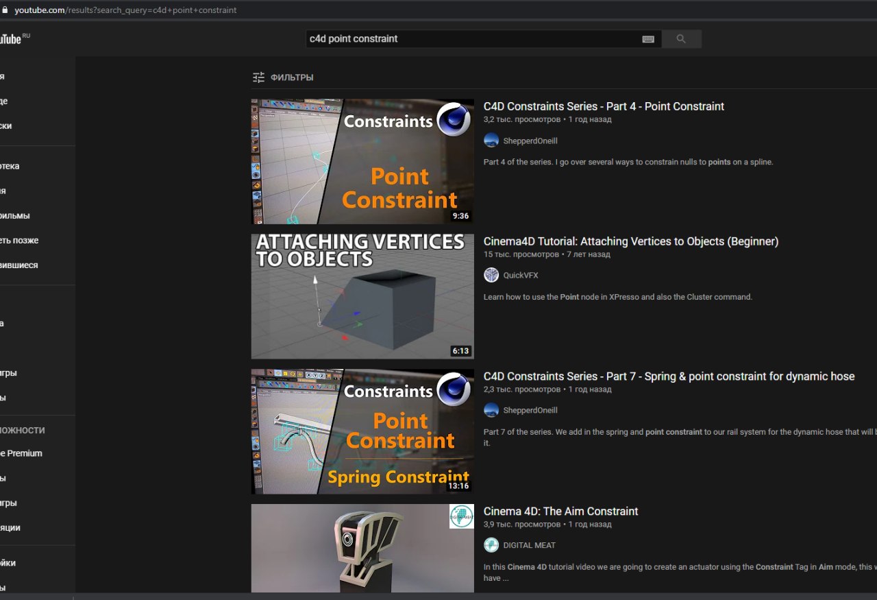This screenshot has width=877, height=600.
Task: Open the on-screen keyboard icon in search box
Action: tap(648, 39)
